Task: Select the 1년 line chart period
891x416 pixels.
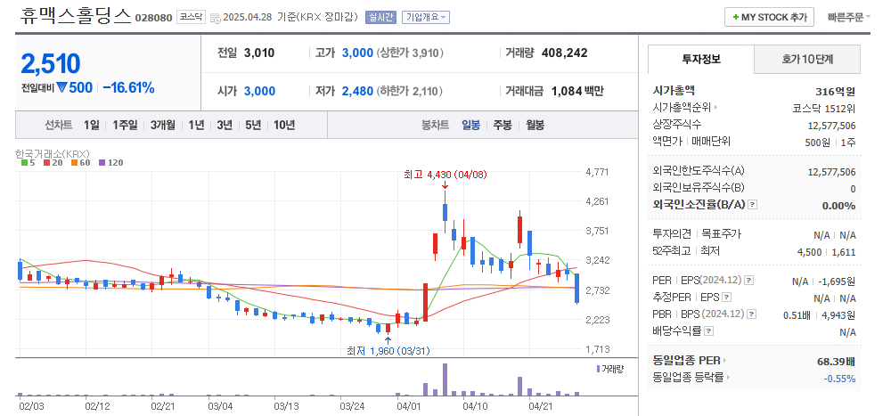Action: pos(196,125)
